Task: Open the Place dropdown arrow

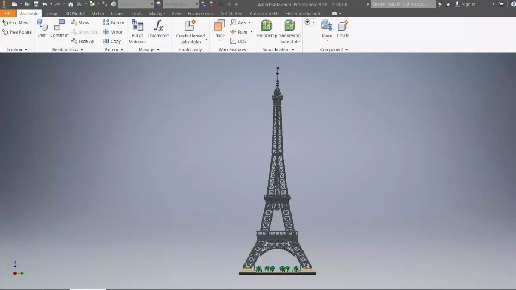Action: coord(327,41)
